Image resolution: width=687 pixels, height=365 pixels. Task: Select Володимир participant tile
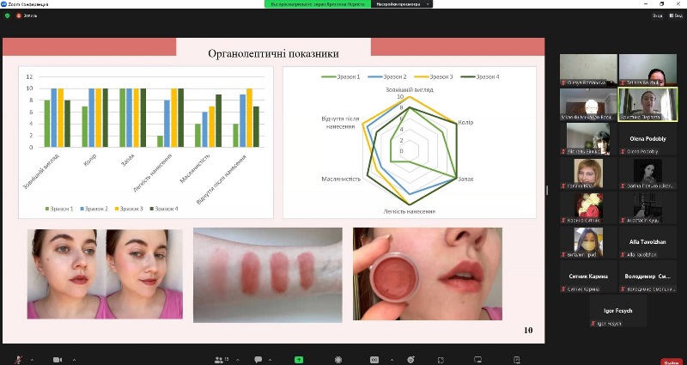pyautogui.click(x=647, y=277)
